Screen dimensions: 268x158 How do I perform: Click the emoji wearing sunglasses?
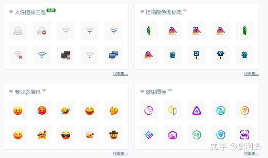coord(66,135)
